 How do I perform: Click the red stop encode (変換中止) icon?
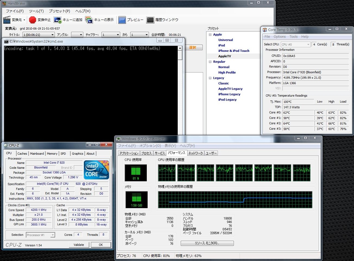click(32, 20)
